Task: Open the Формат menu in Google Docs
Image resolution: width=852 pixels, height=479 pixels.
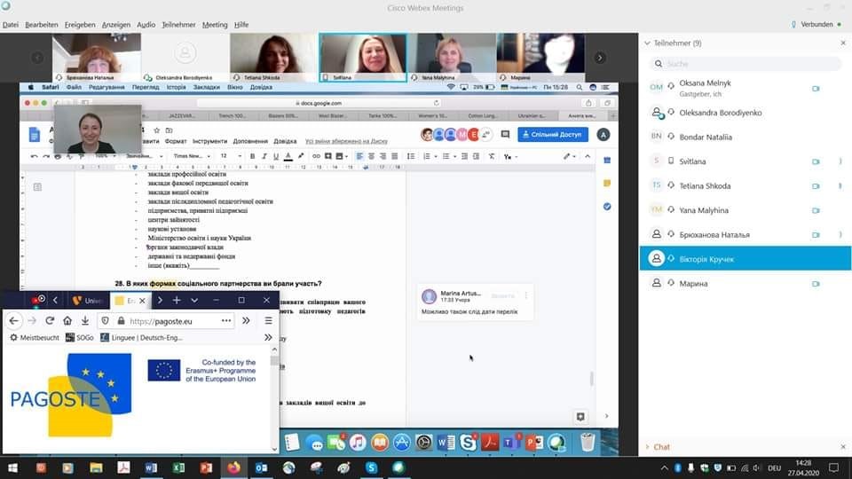Action: click(176, 141)
